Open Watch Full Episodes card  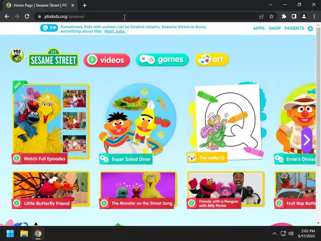pyautogui.click(x=51, y=122)
